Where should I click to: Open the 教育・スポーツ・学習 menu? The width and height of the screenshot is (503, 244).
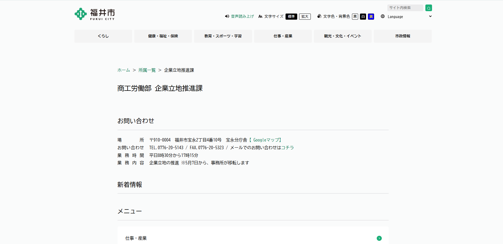tap(223, 36)
